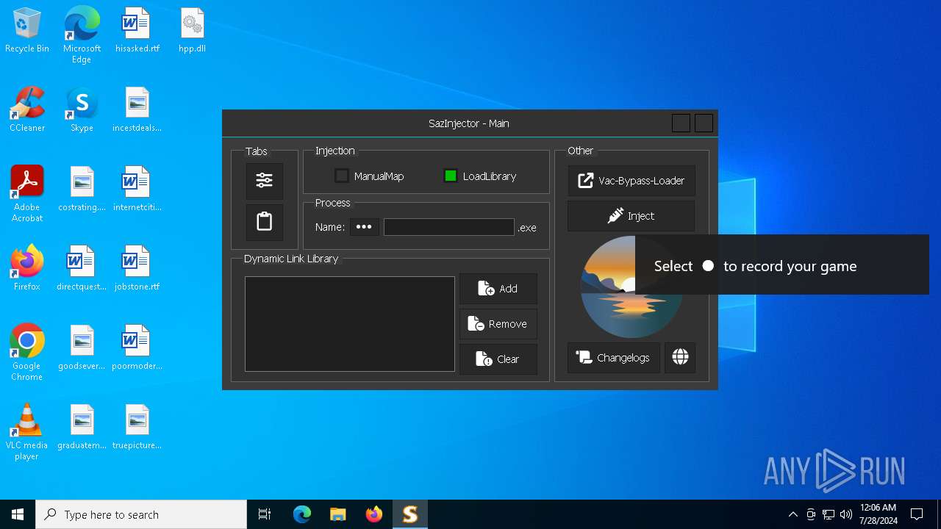
Task: Open File Explorer from the taskbar
Action: [x=337, y=514]
